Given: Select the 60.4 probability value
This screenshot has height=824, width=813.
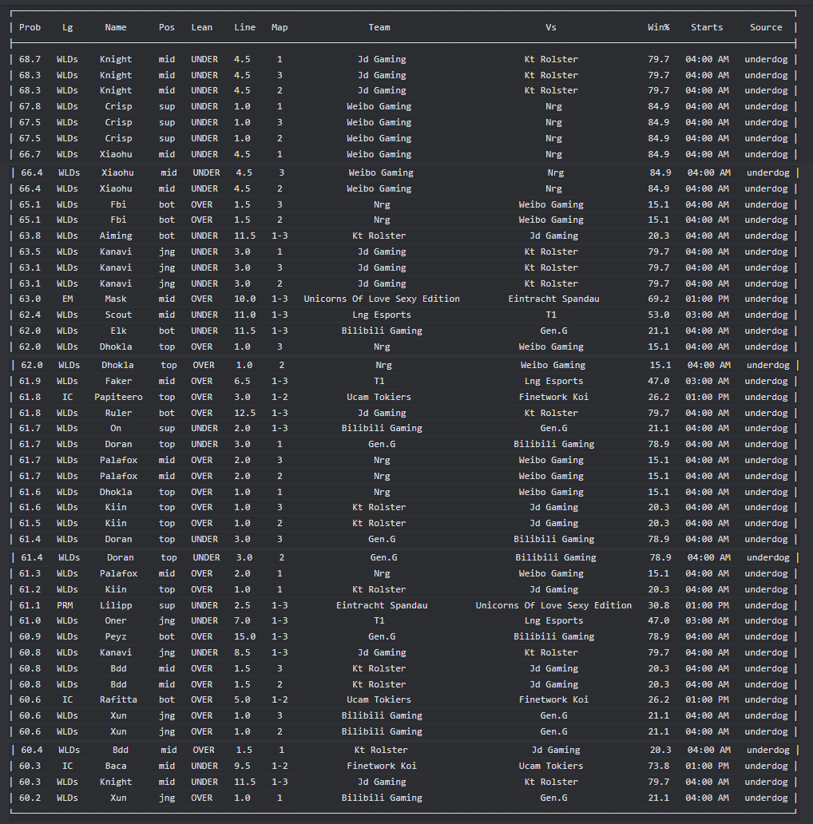Looking at the screenshot, I should [x=32, y=751].
